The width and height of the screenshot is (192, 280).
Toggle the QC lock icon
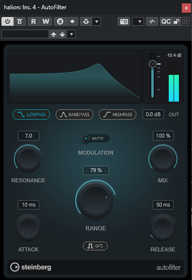point(176,21)
